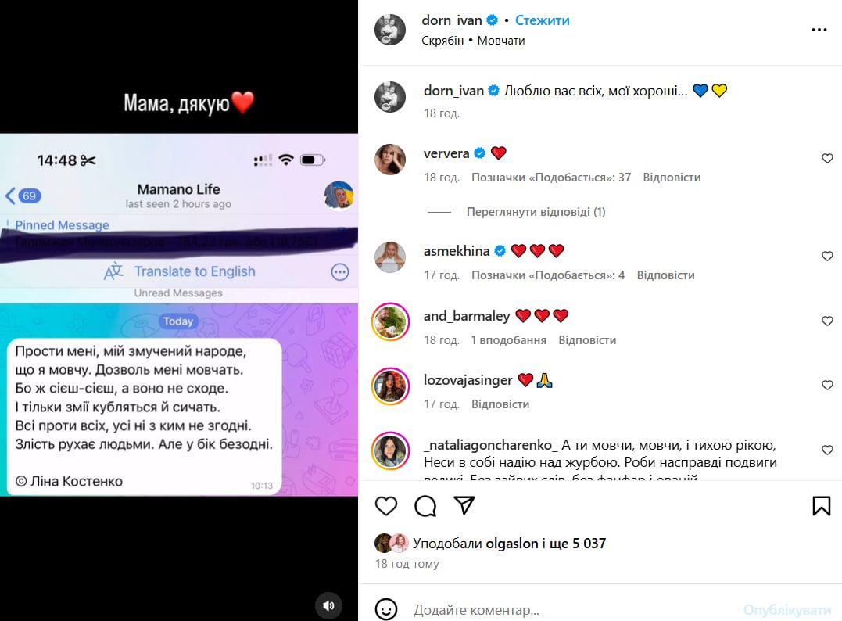Like asmekhina's comment heart
Viewport: 842px width, 621px height.
[x=827, y=257]
